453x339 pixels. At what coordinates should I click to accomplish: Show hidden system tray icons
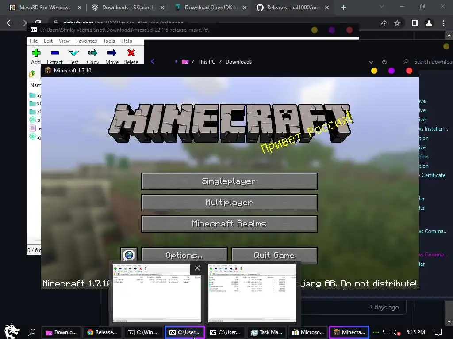(376, 332)
